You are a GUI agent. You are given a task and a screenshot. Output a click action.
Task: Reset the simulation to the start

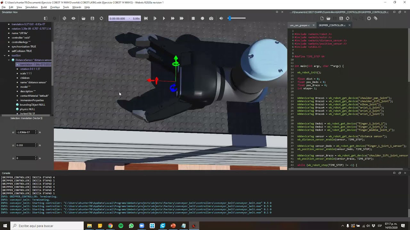coord(146,19)
